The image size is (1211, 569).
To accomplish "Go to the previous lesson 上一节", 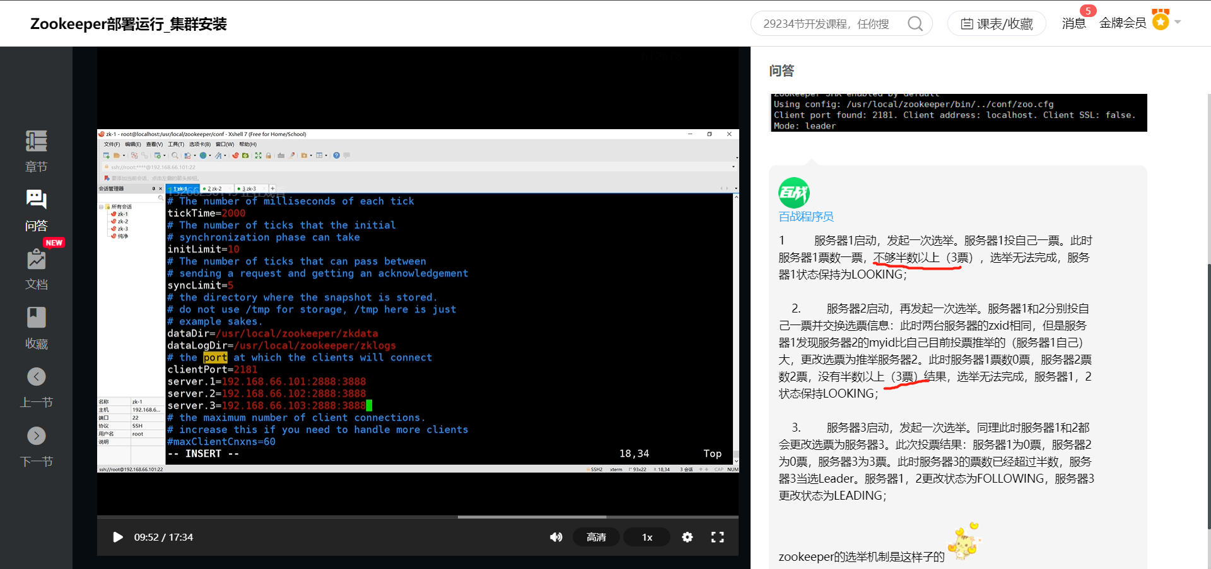I will 36,388.
